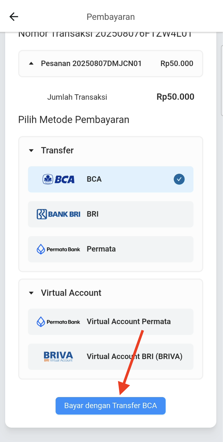Collapse the Transfer section arrow

[x=31, y=151]
